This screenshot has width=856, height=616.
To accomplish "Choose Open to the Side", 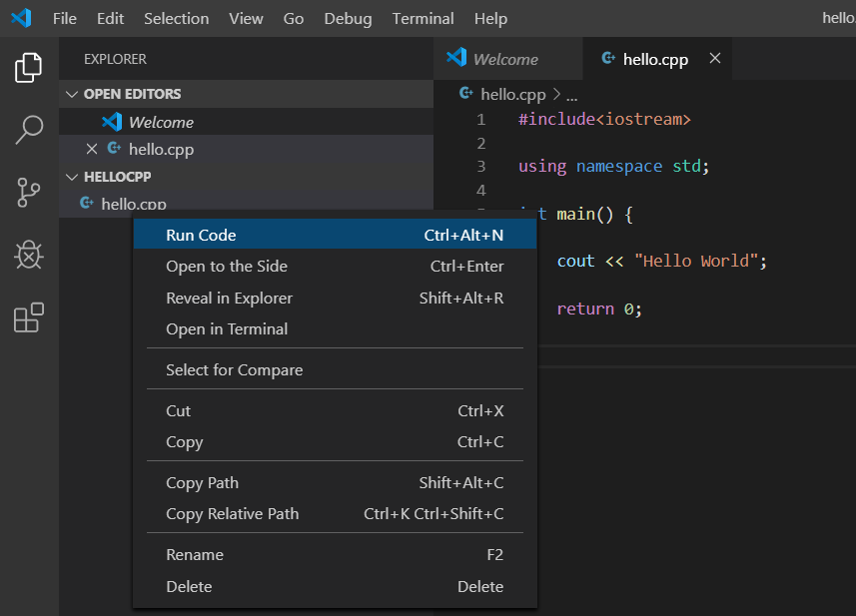I will pyautogui.click(x=335, y=267).
